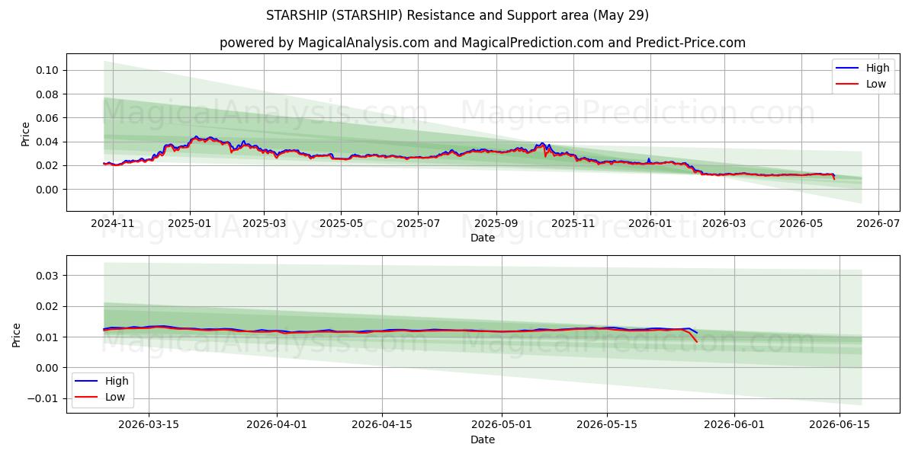Click the '2026-03' date label on top chart axis

coord(724,224)
